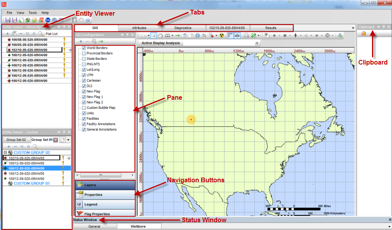This screenshot has width=392, height=230.
Task: Click the Save icon in main toolbar
Action: [8, 20]
